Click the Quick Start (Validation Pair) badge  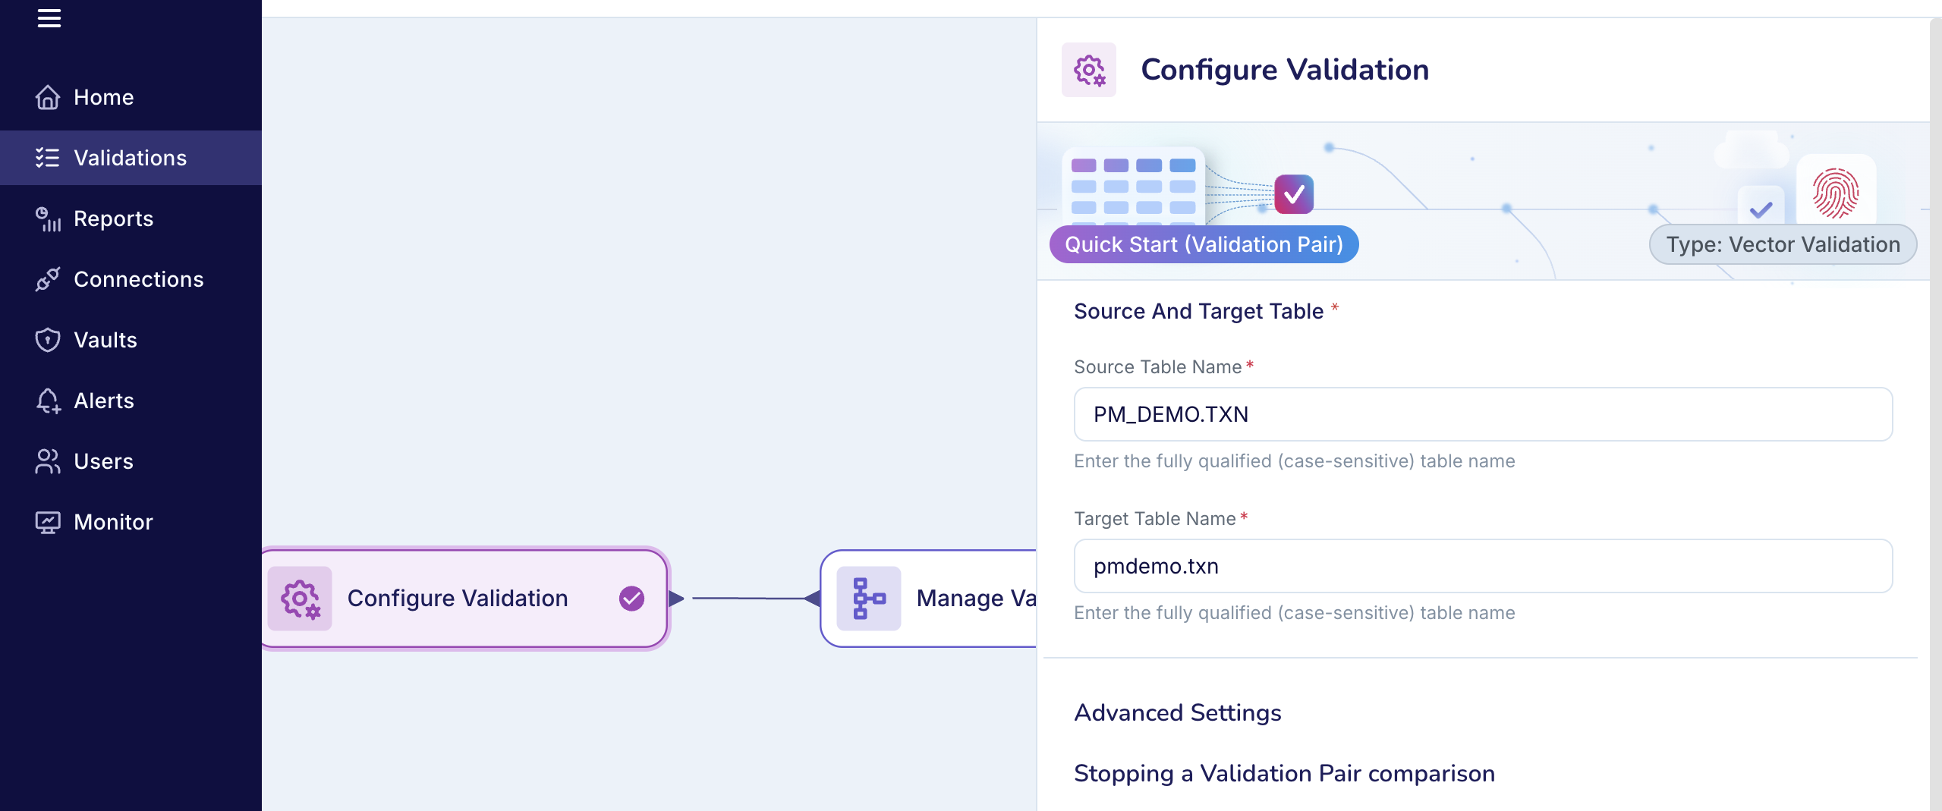coord(1204,244)
